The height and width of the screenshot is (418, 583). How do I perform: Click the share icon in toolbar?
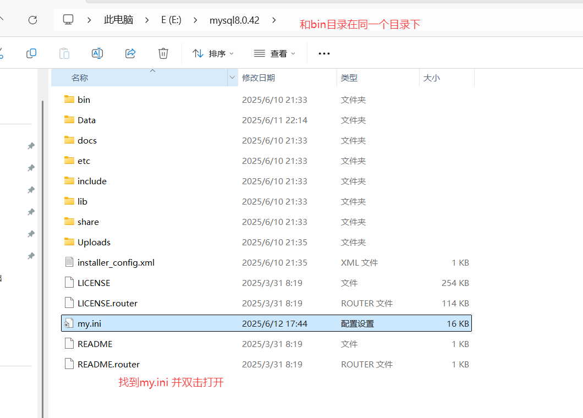click(130, 53)
